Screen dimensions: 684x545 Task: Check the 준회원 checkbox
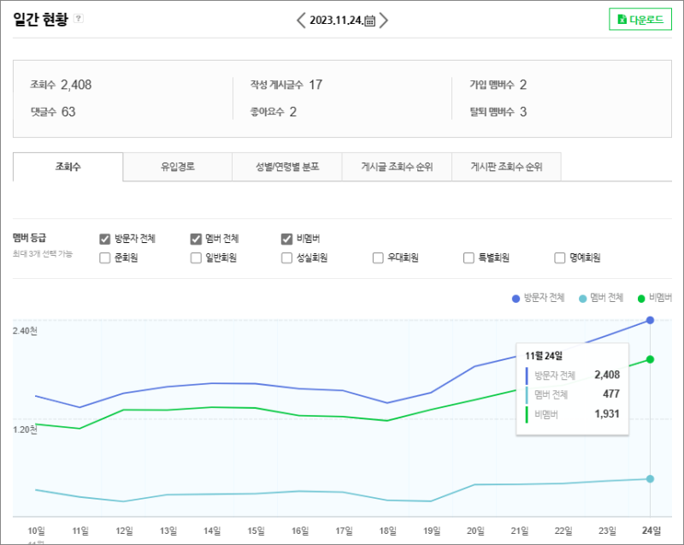104,258
